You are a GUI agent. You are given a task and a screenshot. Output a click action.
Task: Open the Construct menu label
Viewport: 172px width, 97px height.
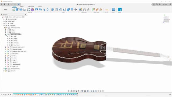coord(97,12)
